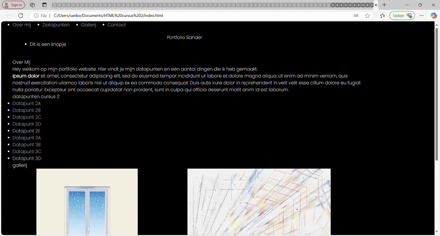Go to Datapunten in the nav menu
440x236 pixels.
point(56,25)
